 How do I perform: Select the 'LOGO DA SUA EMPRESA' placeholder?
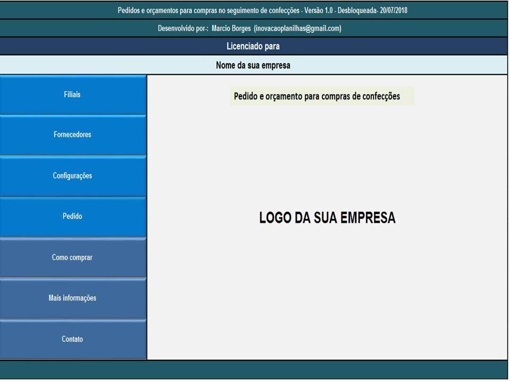pos(327,218)
